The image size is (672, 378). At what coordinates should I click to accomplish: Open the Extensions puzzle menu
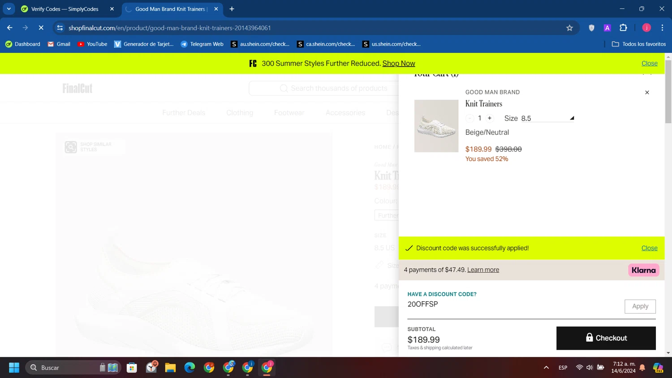coord(623,28)
